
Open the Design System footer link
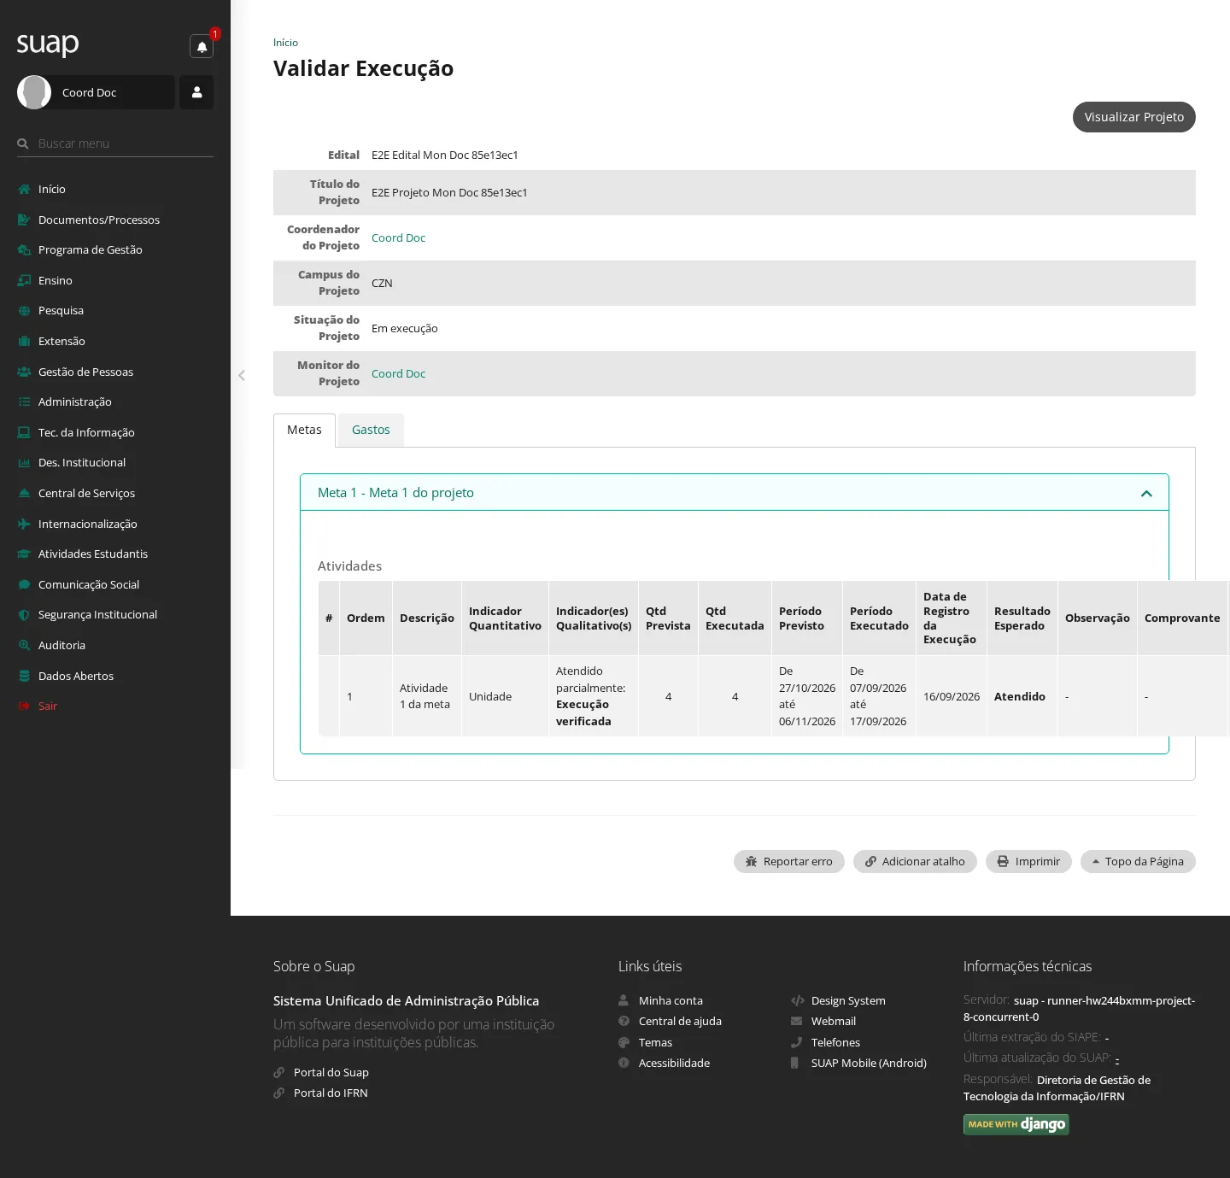pos(848,1000)
